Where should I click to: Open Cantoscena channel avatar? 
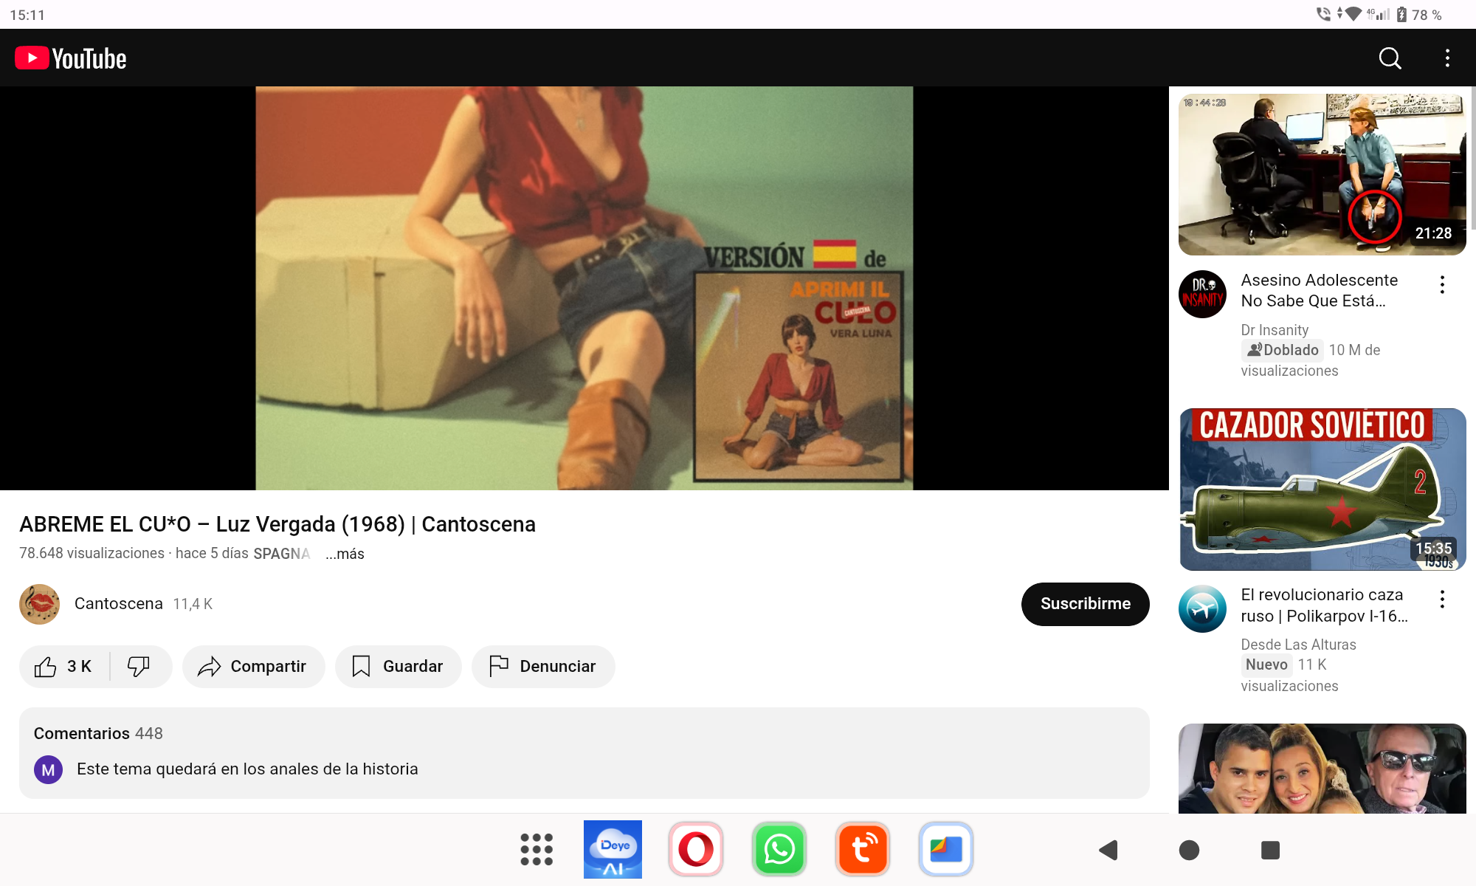(39, 604)
